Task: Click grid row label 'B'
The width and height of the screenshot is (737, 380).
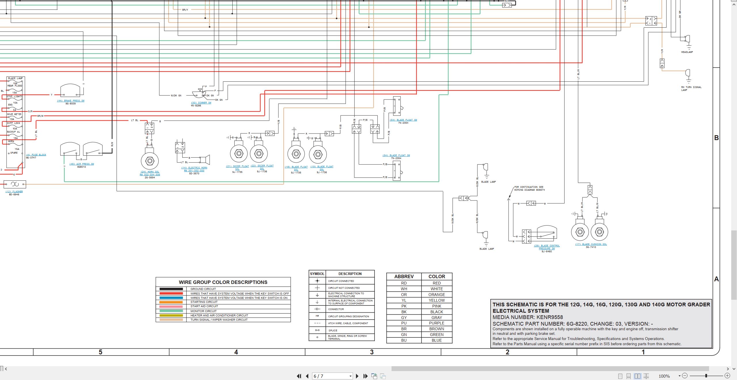Action: click(x=717, y=138)
